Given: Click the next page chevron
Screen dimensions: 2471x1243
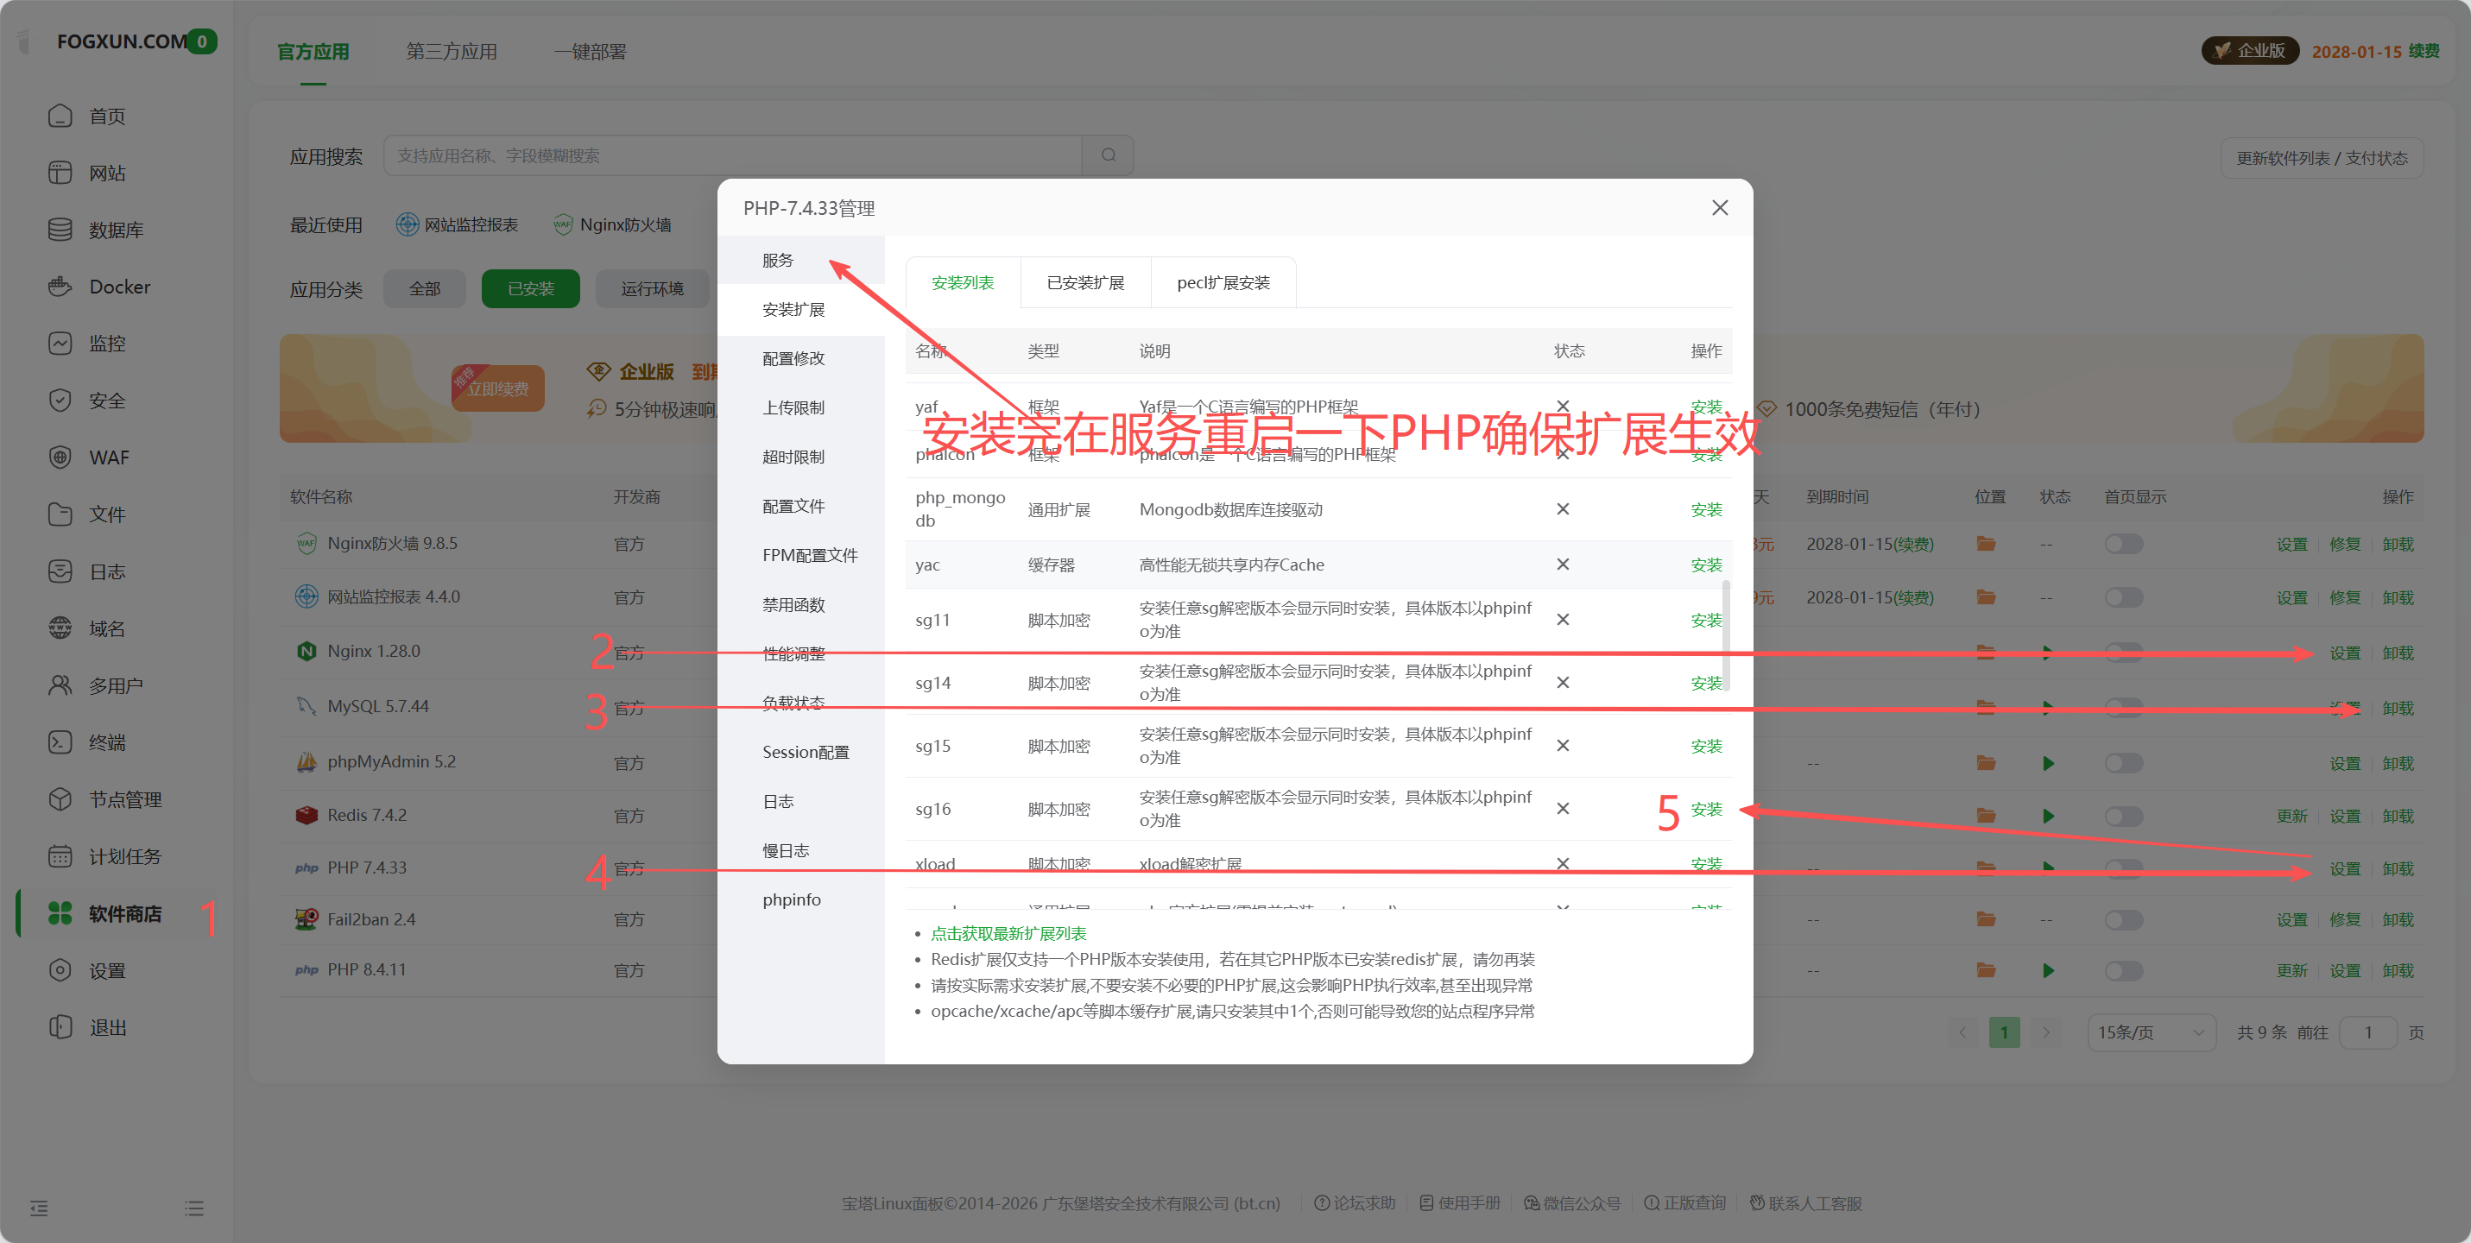Looking at the screenshot, I should point(2047,1033).
